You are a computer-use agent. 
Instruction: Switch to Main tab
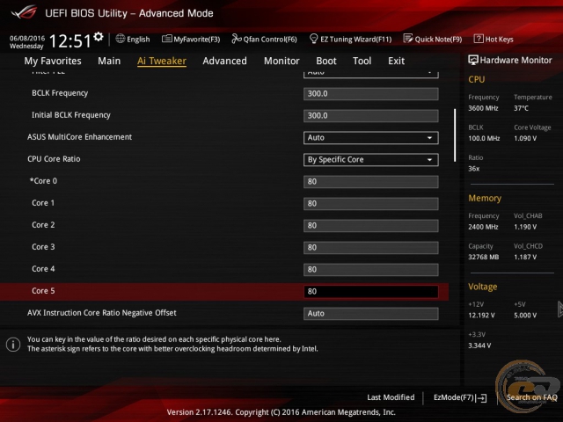[109, 61]
